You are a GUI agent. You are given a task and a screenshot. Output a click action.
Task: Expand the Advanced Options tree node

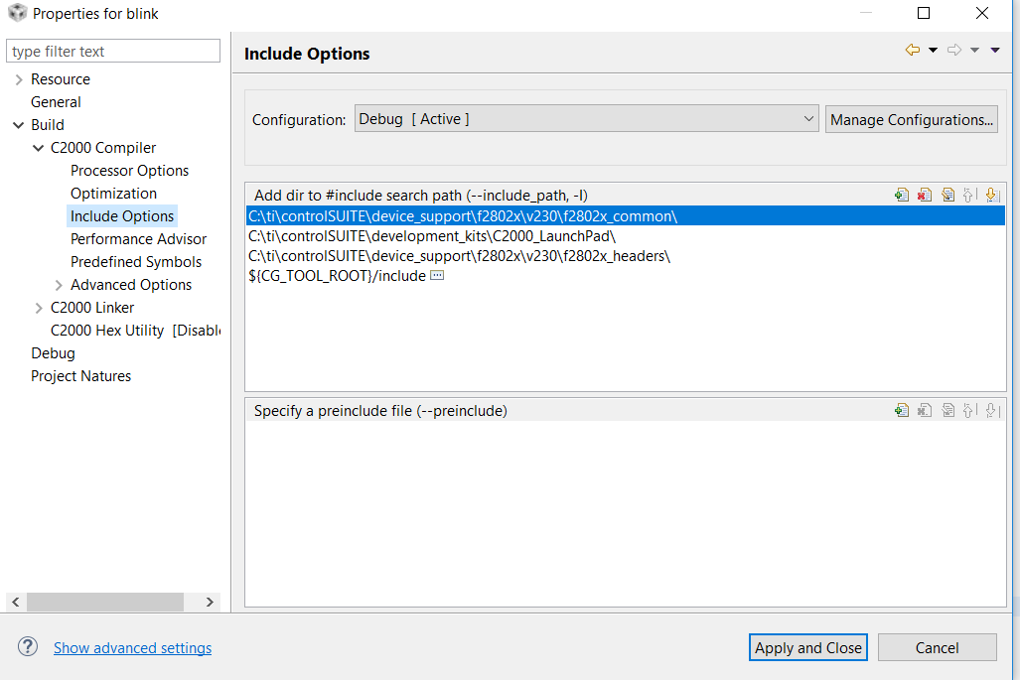[x=59, y=285]
